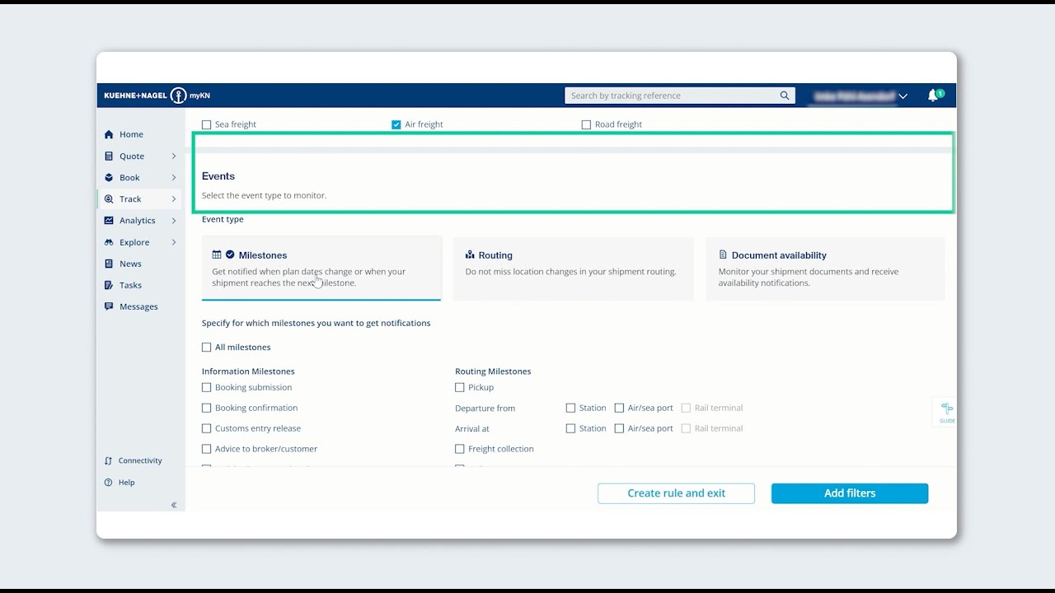Expand the Analytics menu chevron

[174, 220]
